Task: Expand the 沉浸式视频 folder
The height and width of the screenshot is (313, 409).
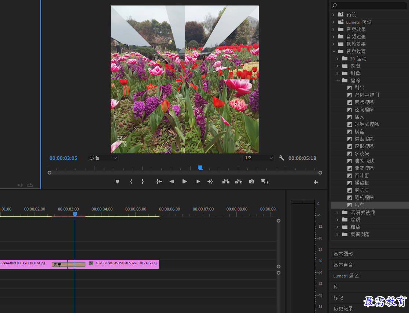Action: pyautogui.click(x=338, y=212)
